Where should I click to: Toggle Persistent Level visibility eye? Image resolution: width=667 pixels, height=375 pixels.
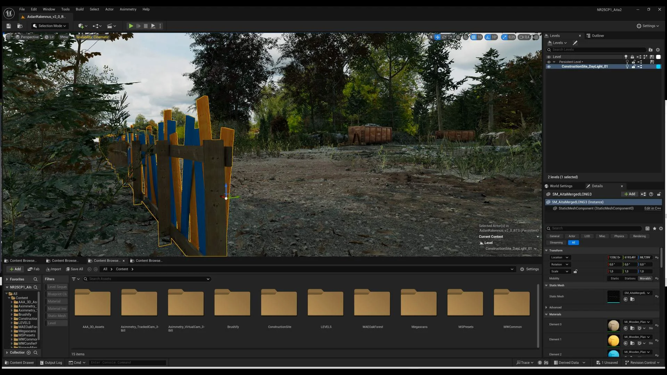(x=549, y=62)
